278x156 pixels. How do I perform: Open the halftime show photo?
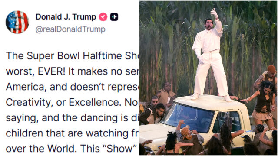tap(208, 78)
